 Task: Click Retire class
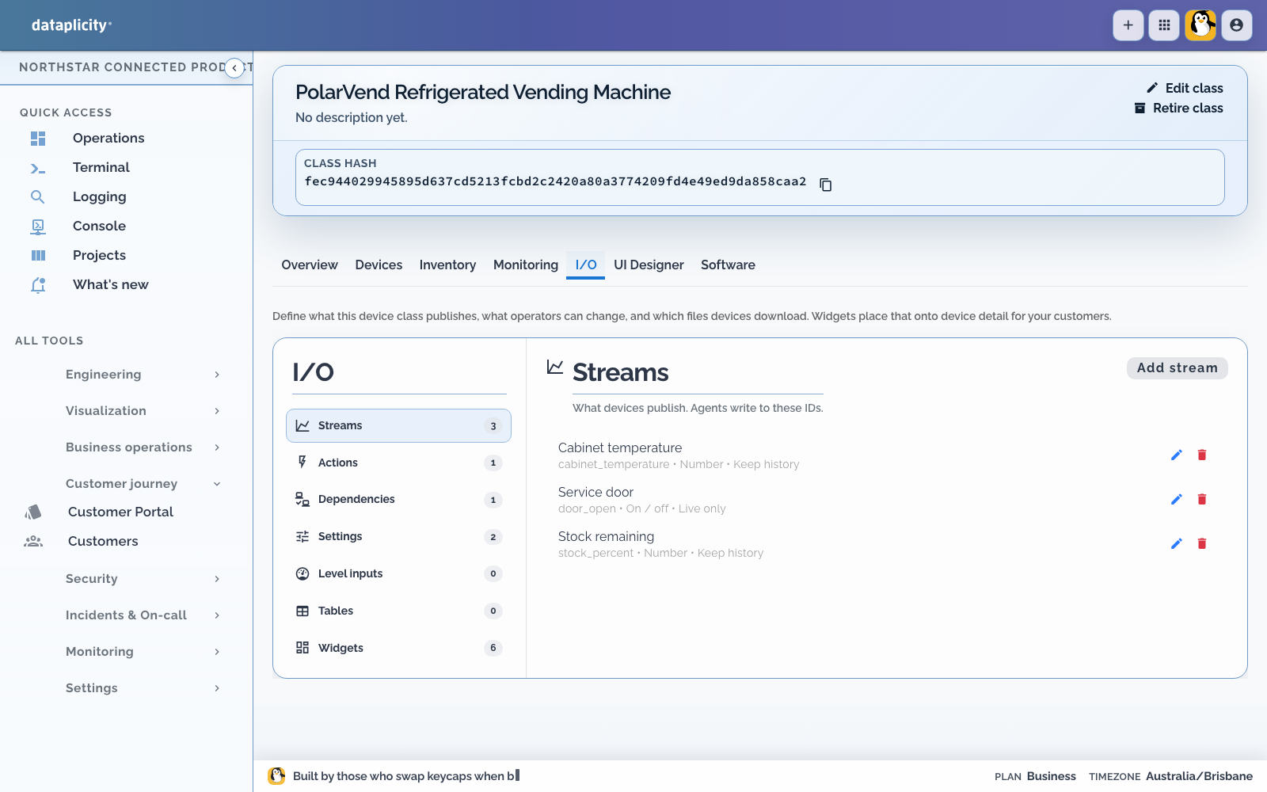coord(1178,109)
